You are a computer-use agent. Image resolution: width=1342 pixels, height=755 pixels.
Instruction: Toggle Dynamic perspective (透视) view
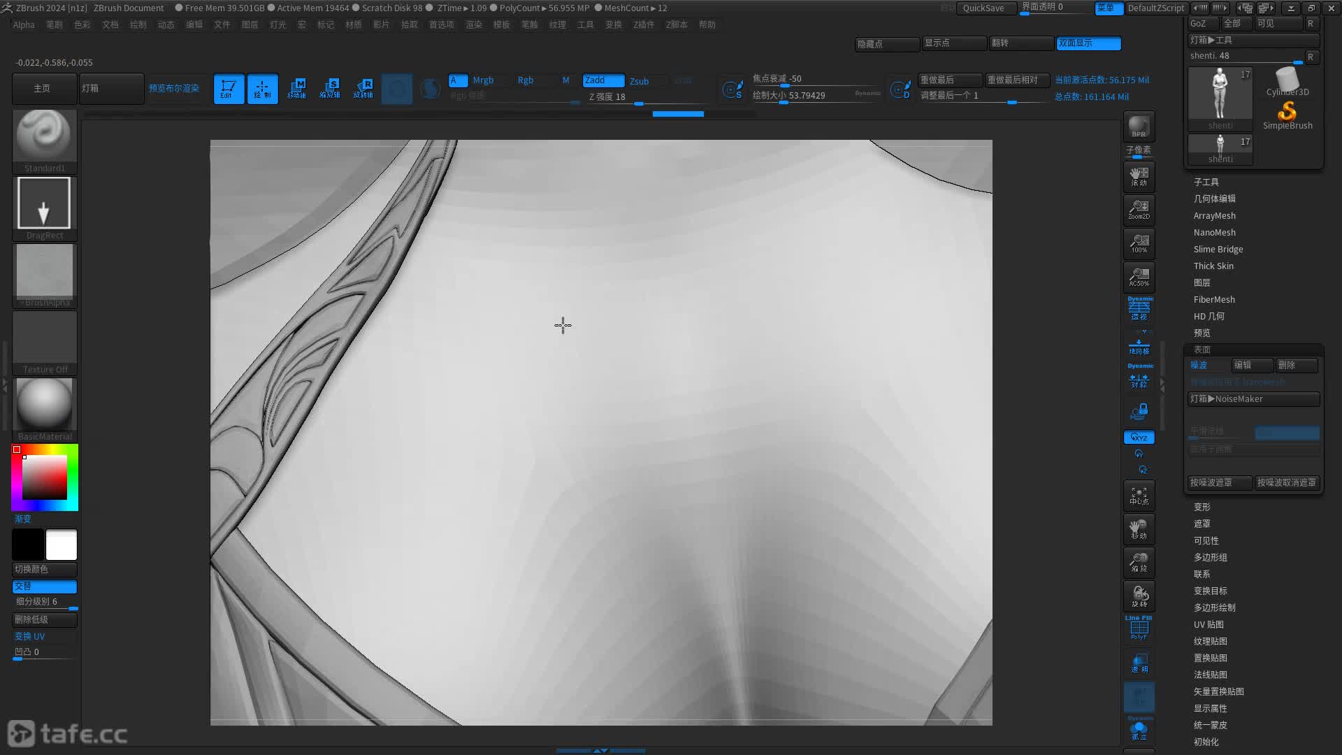(1139, 310)
